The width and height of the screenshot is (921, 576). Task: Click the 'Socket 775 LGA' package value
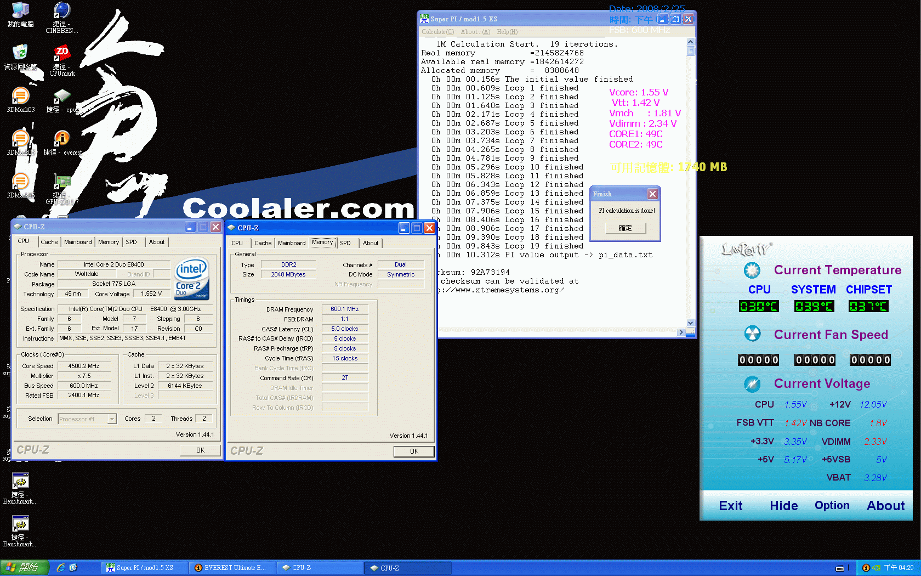113,284
